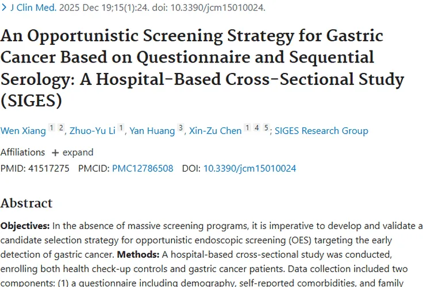Open author Wen Xiang's link
Viewport: 431px width, 287px height.
click(x=23, y=131)
